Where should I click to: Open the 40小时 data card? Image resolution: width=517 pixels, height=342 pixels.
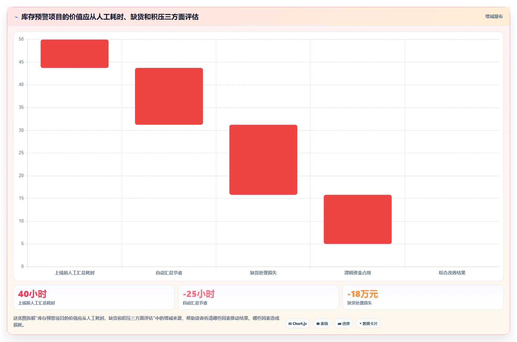[94, 297]
